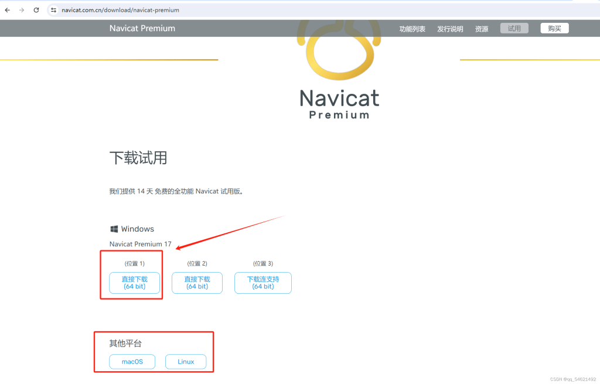Click the browser back arrow
600x384 pixels.
pos(6,9)
